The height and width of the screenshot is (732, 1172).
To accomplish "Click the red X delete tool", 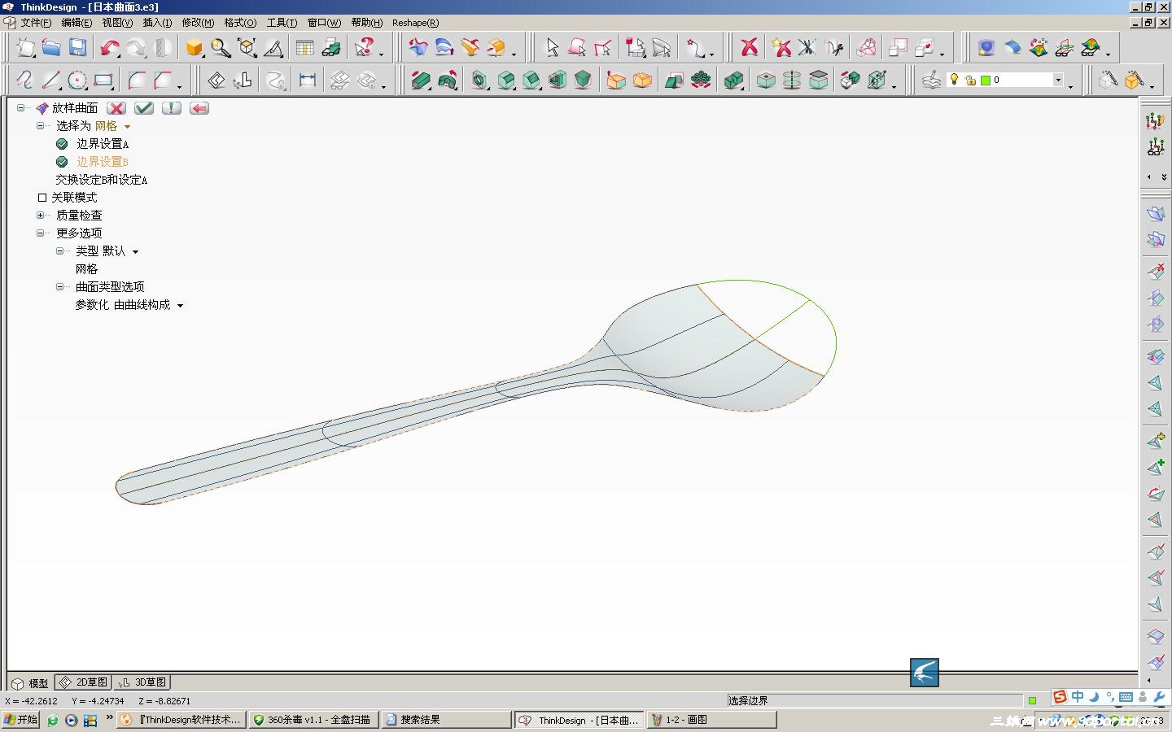I will click(x=749, y=48).
